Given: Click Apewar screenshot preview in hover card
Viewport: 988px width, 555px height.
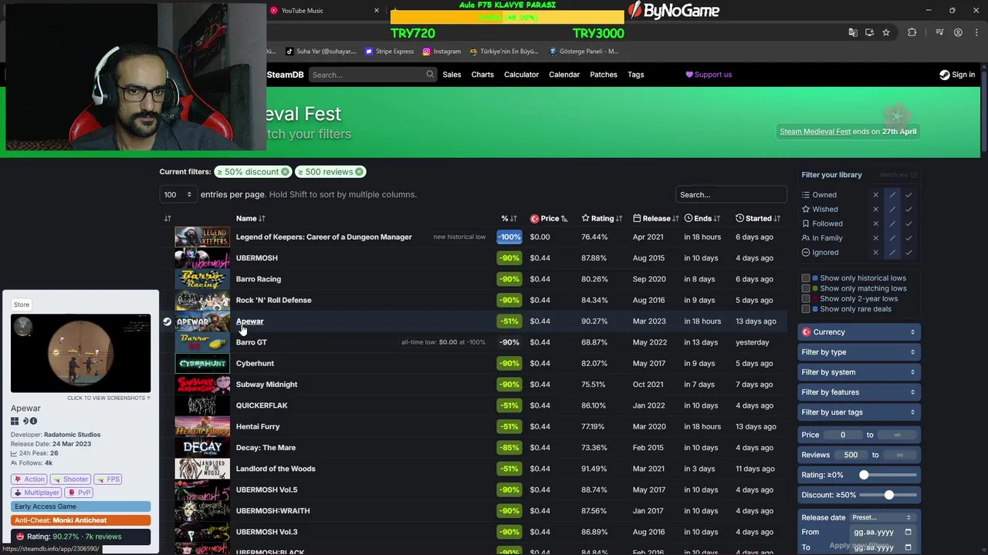Looking at the screenshot, I should tap(81, 354).
